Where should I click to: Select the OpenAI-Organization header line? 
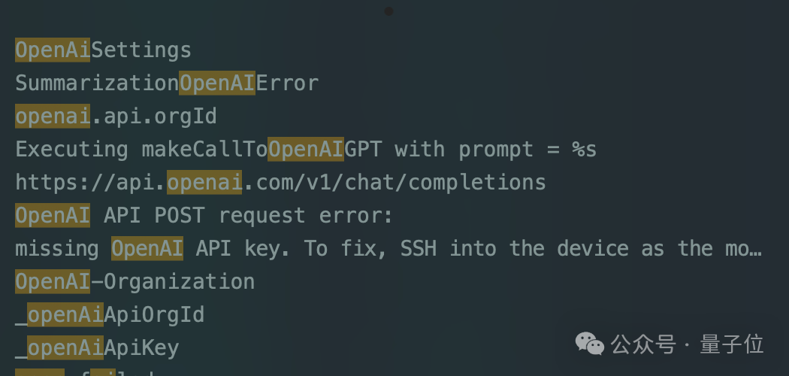click(x=135, y=281)
